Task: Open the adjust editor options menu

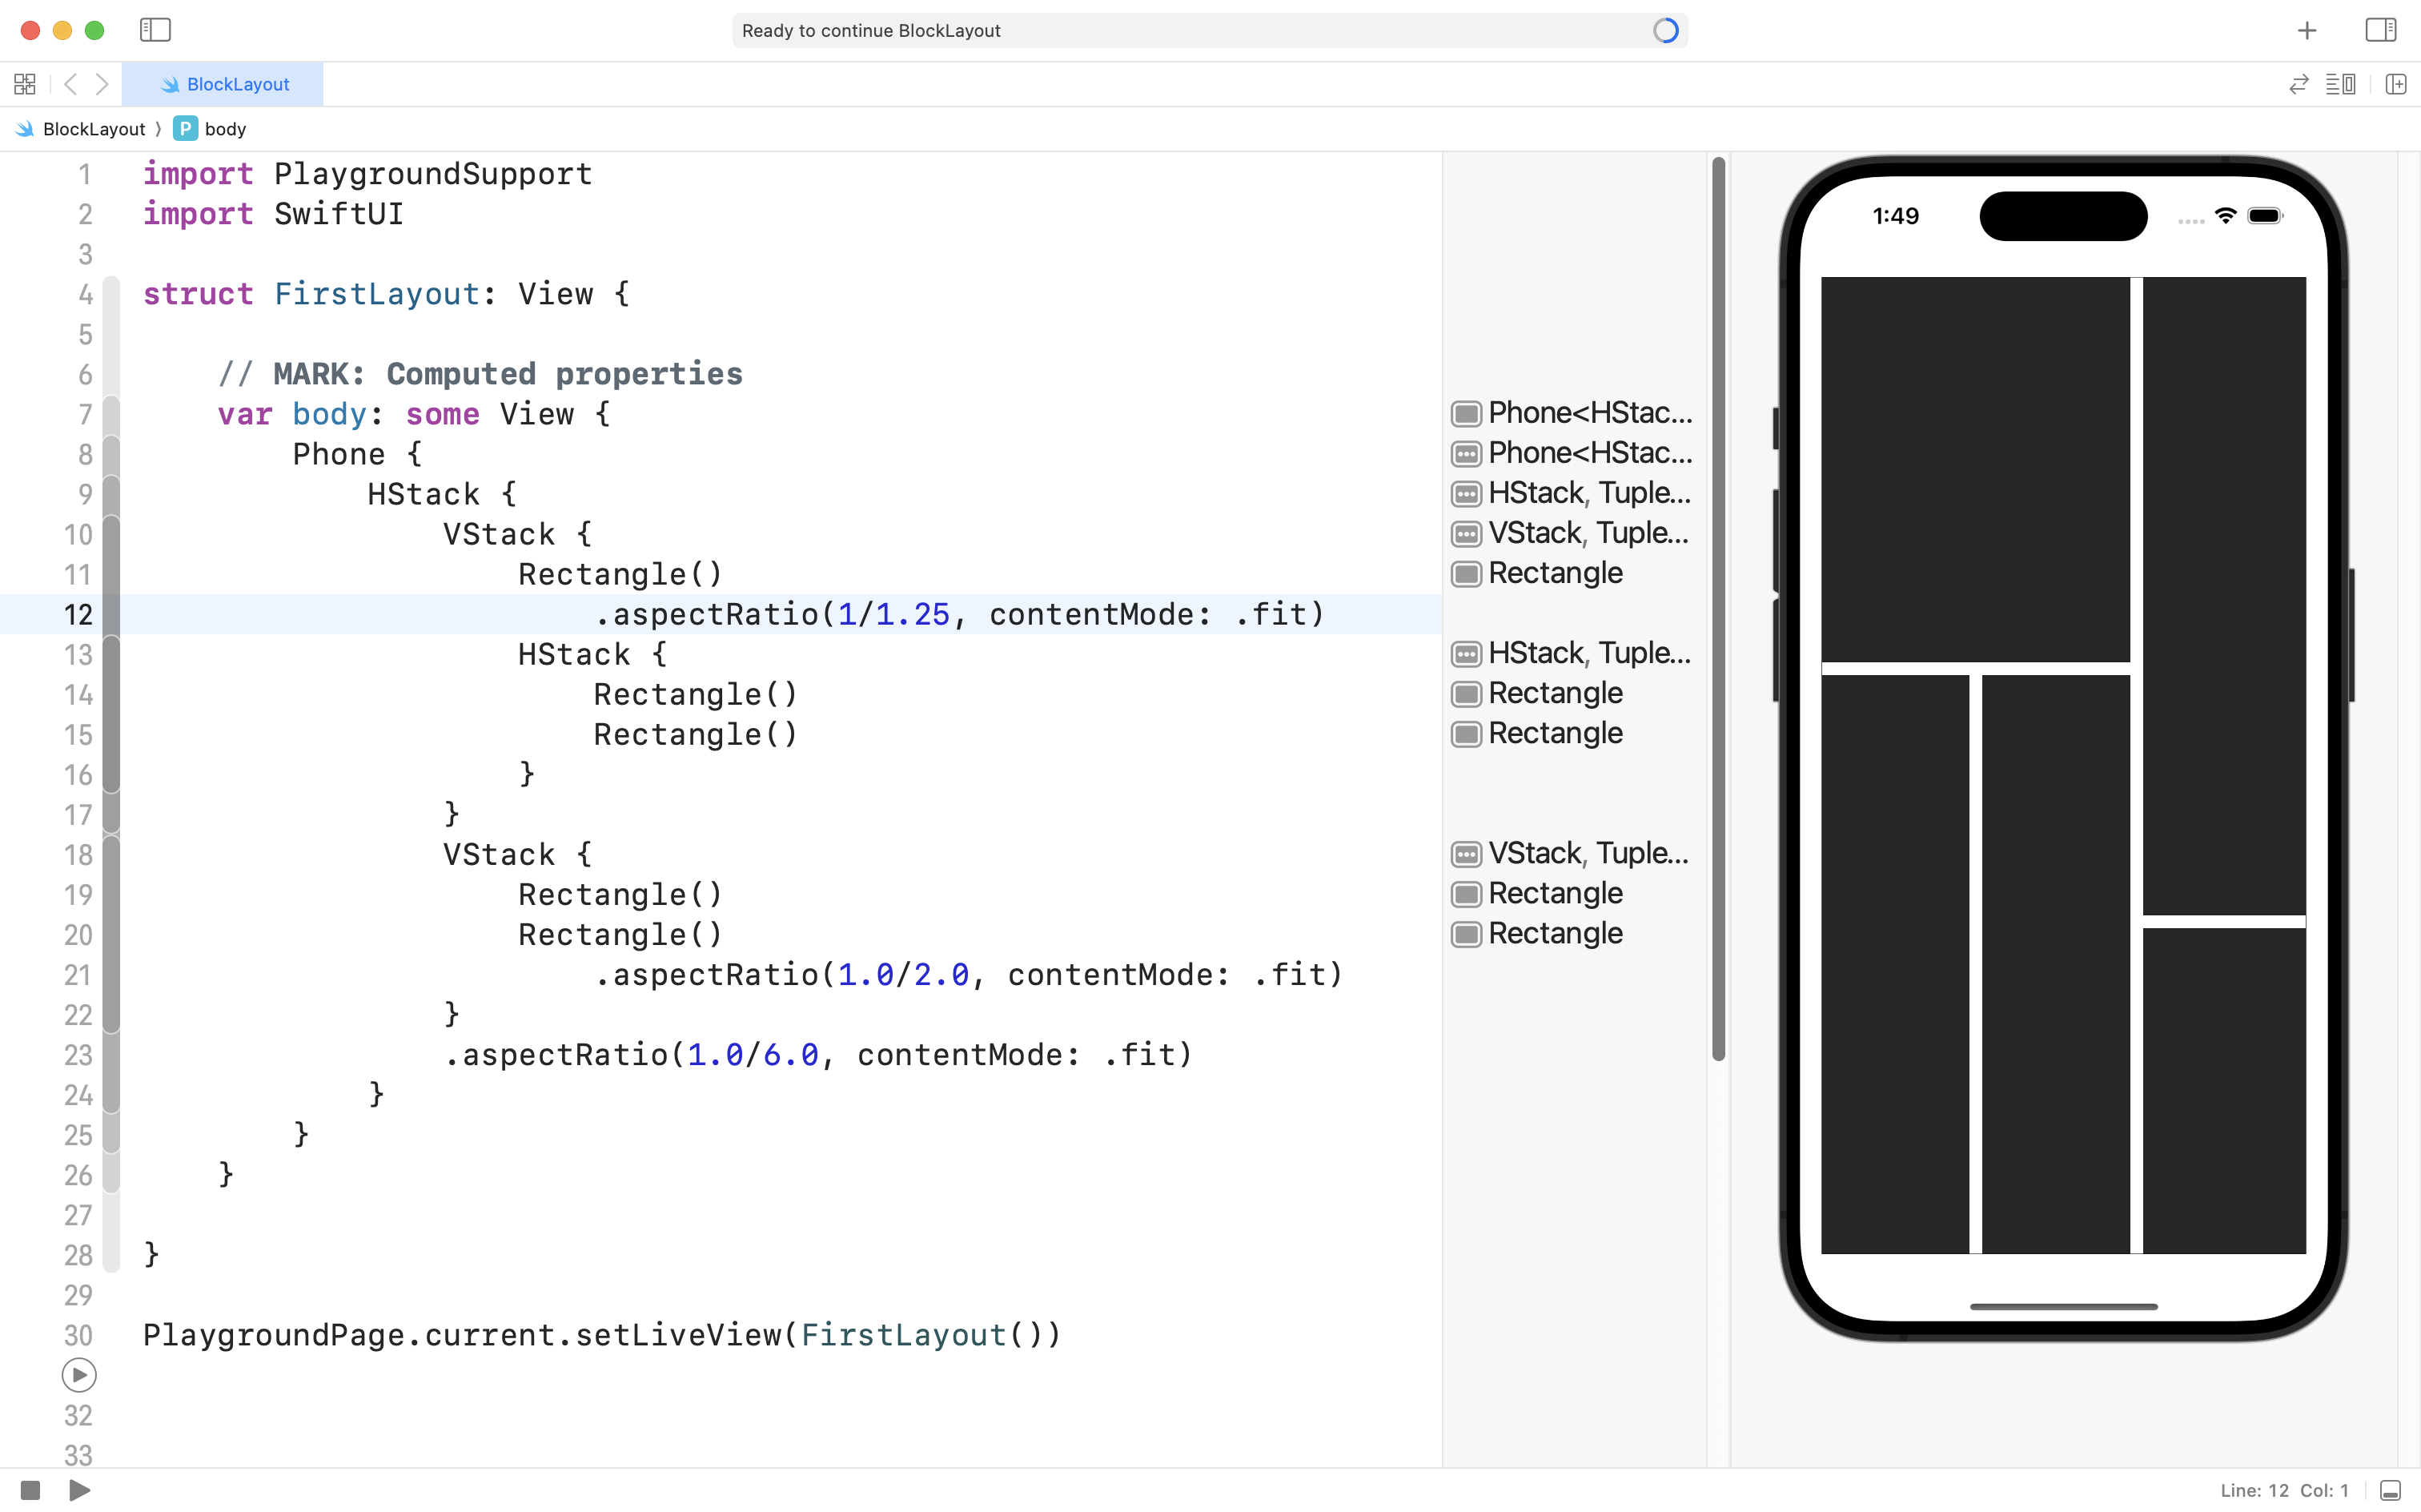Action: [2340, 84]
